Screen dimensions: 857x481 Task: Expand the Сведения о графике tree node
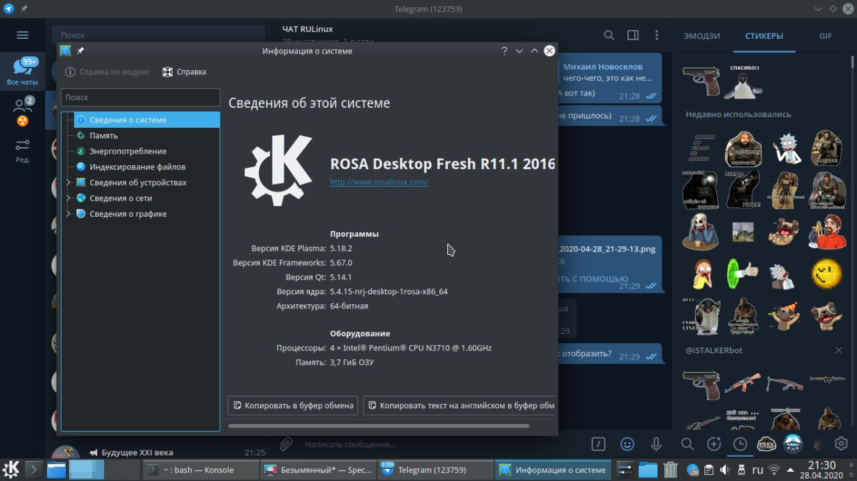coord(68,214)
